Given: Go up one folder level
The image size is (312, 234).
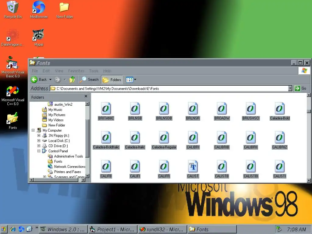Looking at the screenshot, I should pyautogui.click(x=72, y=80).
